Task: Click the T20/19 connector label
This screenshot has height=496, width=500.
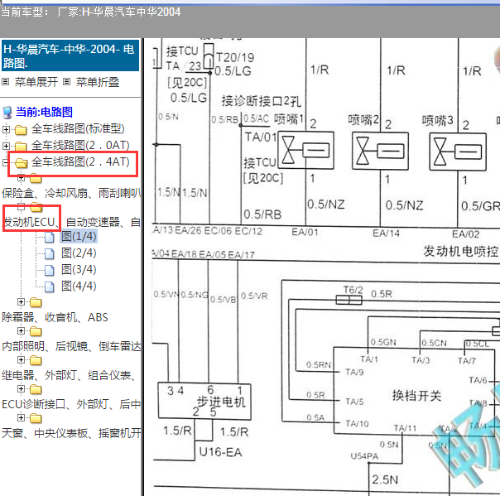Action: point(235,57)
